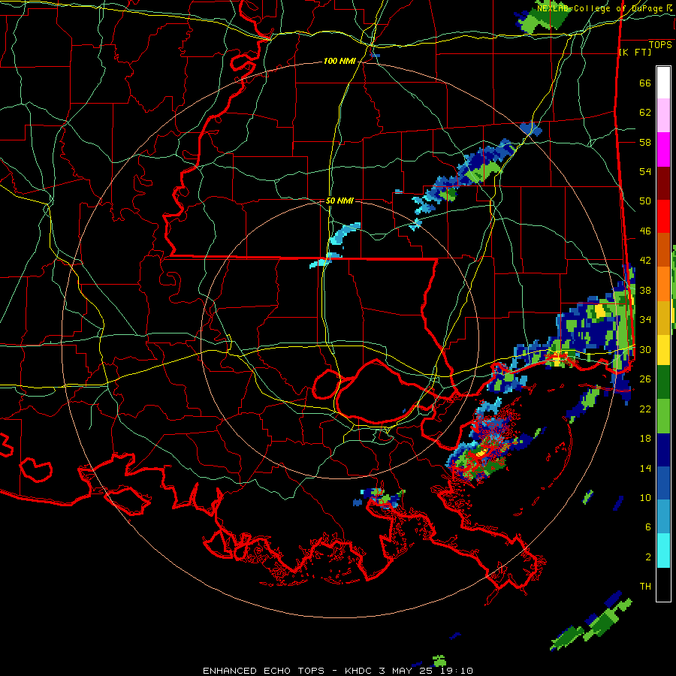Click the cyan legend swatch near the bottom
The width and height of the screenshot is (676, 676).
[663, 551]
